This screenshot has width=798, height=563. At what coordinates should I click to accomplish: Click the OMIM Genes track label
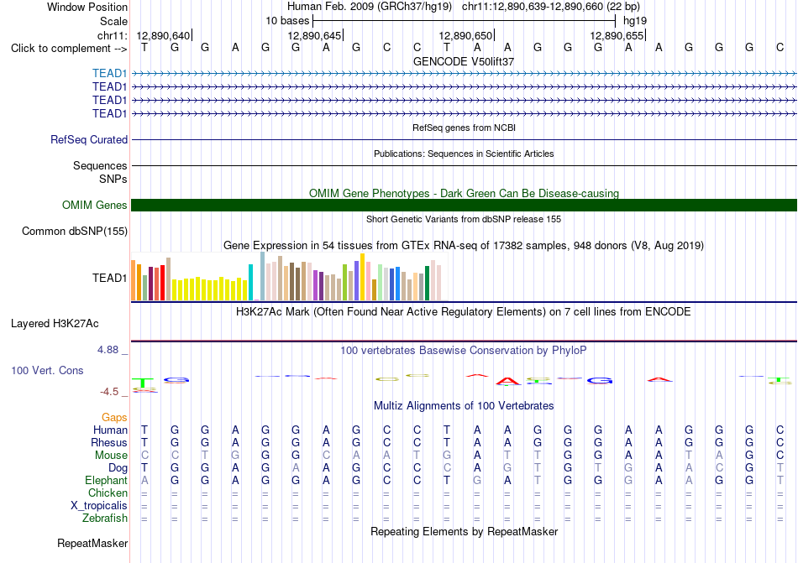(x=95, y=205)
